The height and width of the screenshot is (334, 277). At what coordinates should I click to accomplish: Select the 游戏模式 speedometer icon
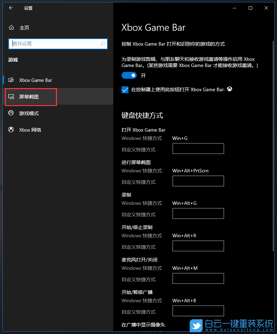(x=11, y=113)
